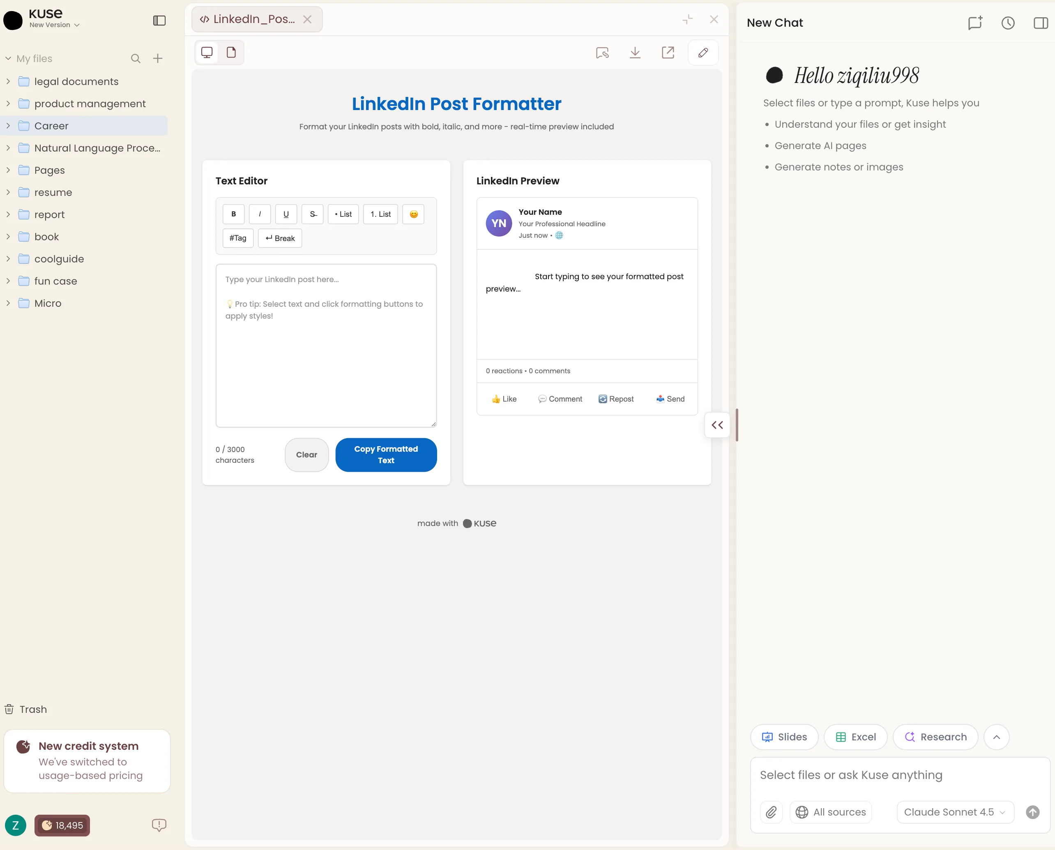Click Comment in LinkedIn preview
Screen dimensions: 1055x850
560,399
